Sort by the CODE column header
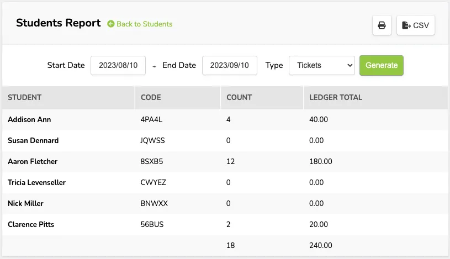Screen dimensions: 450x259 click(151, 97)
